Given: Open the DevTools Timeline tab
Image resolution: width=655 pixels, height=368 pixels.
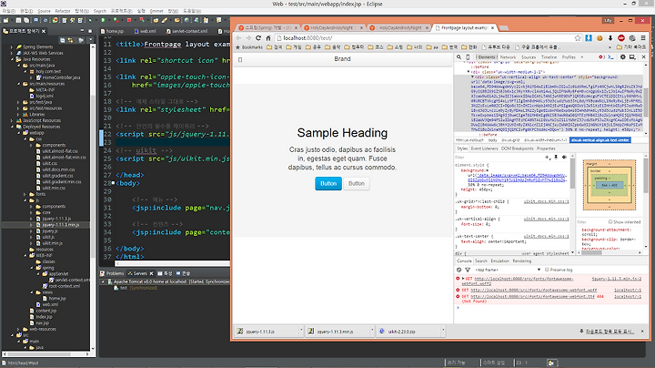Looking at the screenshot, I should pyautogui.click(x=549, y=57).
